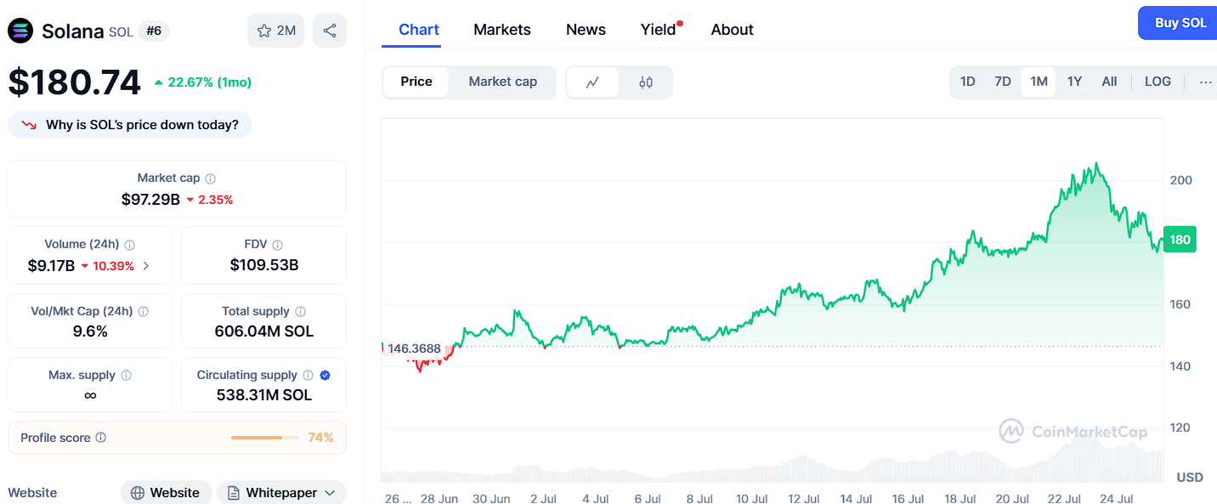
Task: Switch to line chart view icon
Action: coord(592,82)
